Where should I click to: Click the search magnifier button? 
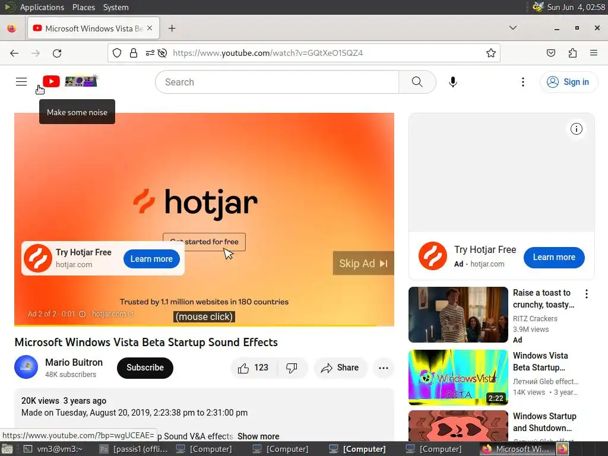click(417, 82)
